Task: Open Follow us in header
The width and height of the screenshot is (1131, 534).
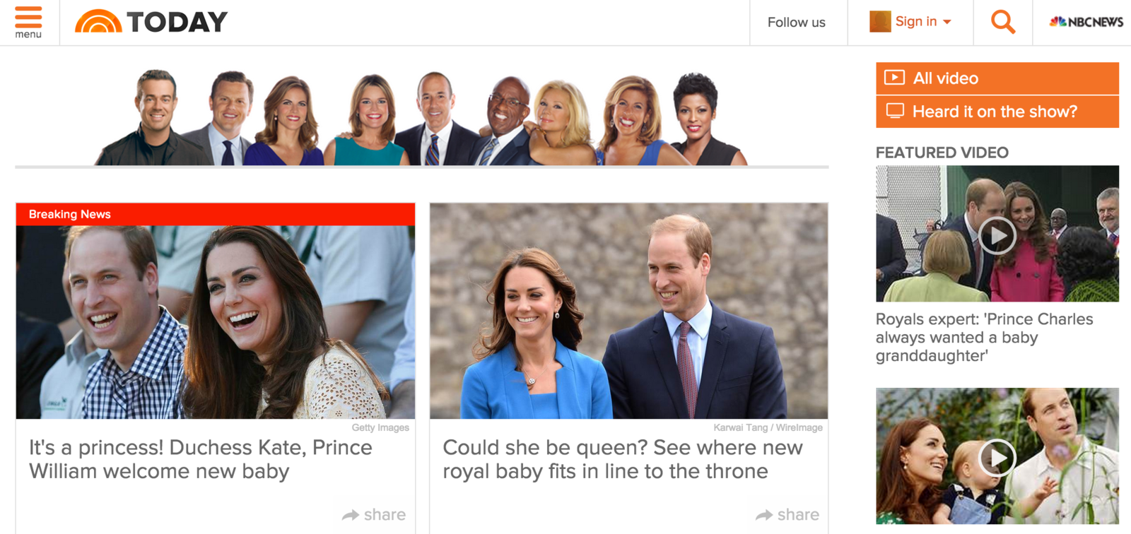Action: point(797,23)
